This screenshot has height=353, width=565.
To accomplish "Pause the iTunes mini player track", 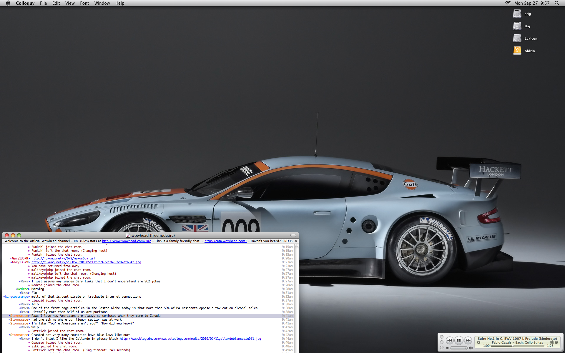I will pyautogui.click(x=458, y=340).
